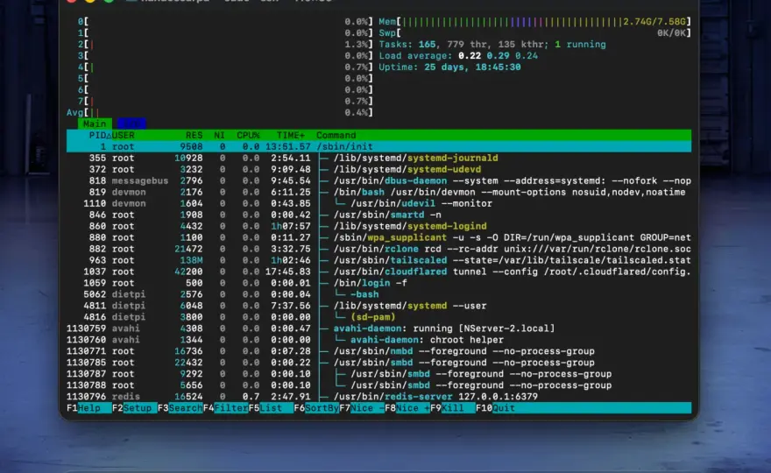Image resolution: width=771 pixels, height=473 pixels.
Task: Click the Uptime 25 days readout
Action: point(449,67)
